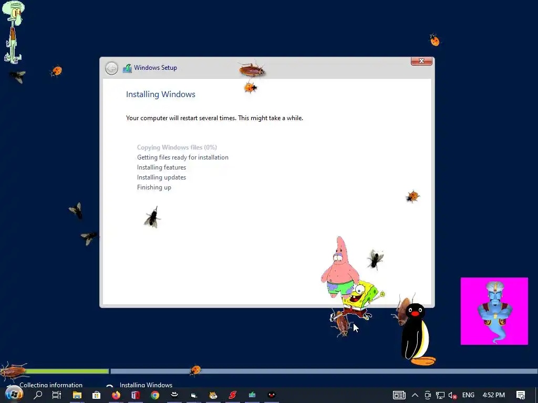The width and height of the screenshot is (538, 403).
Task: Open Microsoft Store from the taskbar
Action: [x=97, y=395]
